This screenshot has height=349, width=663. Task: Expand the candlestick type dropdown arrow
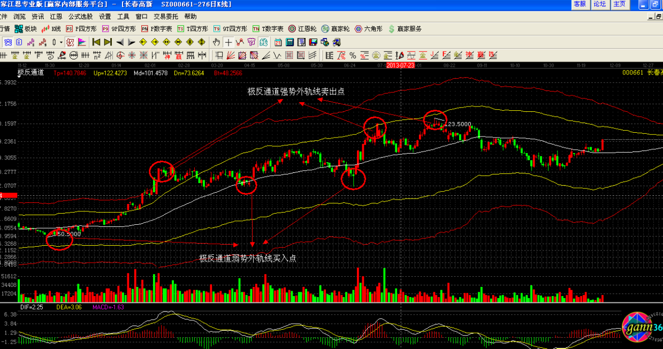61,42
